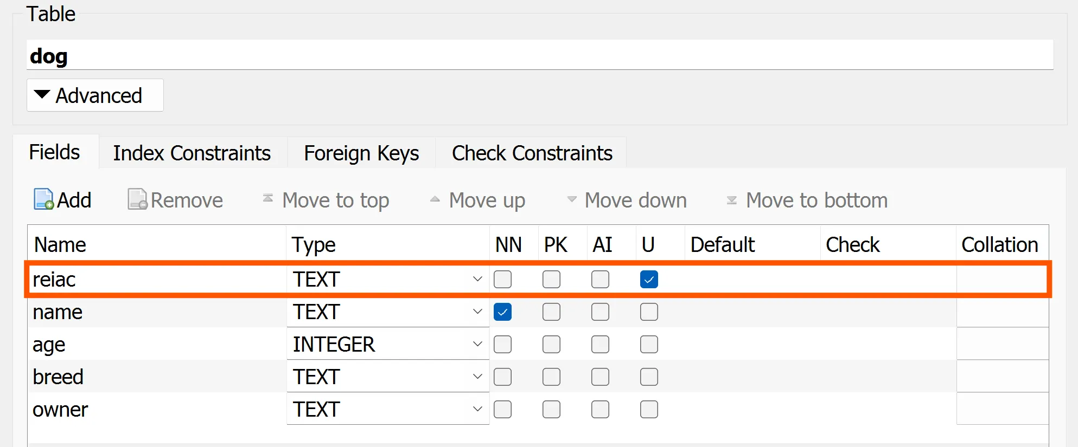1078x447 pixels.
Task: Click the Move to top icon
Action: pos(268,199)
